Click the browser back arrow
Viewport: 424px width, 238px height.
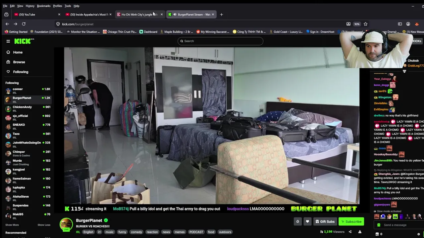pyautogui.click(x=7, y=24)
